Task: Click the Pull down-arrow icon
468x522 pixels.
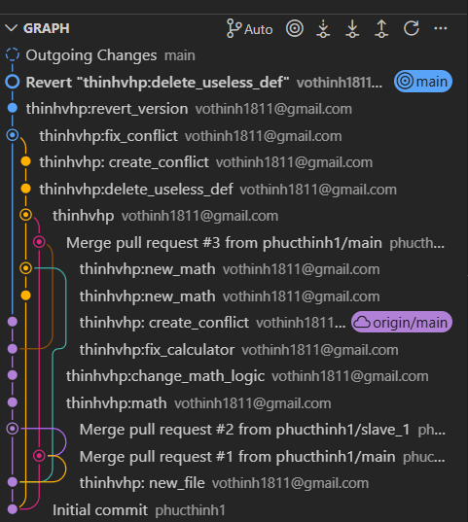Action: (352, 28)
